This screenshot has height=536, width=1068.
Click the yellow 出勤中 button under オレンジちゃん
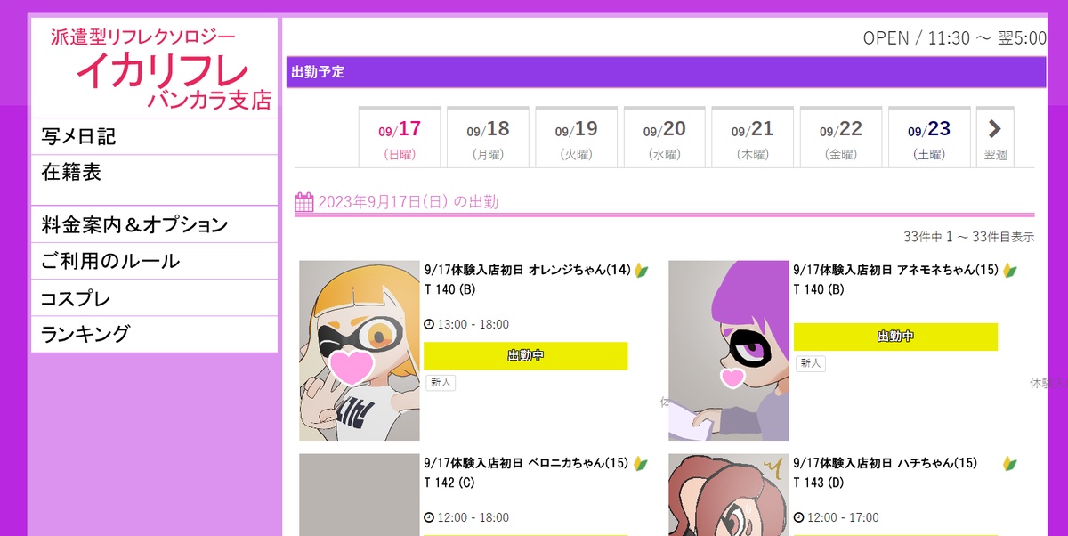pos(525,355)
